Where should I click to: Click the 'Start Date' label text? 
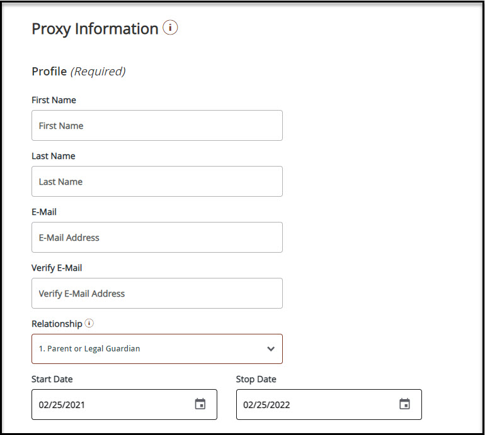[52, 379]
